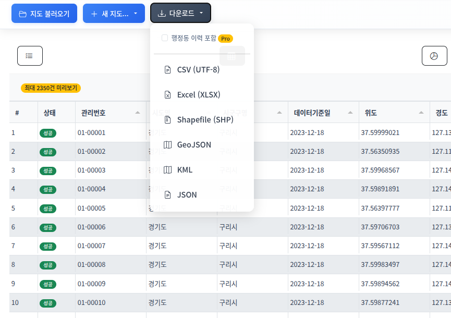Screen dimensions: 451x318
Task: Click the grid view icon behind the download menu
Action: click(x=231, y=56)
